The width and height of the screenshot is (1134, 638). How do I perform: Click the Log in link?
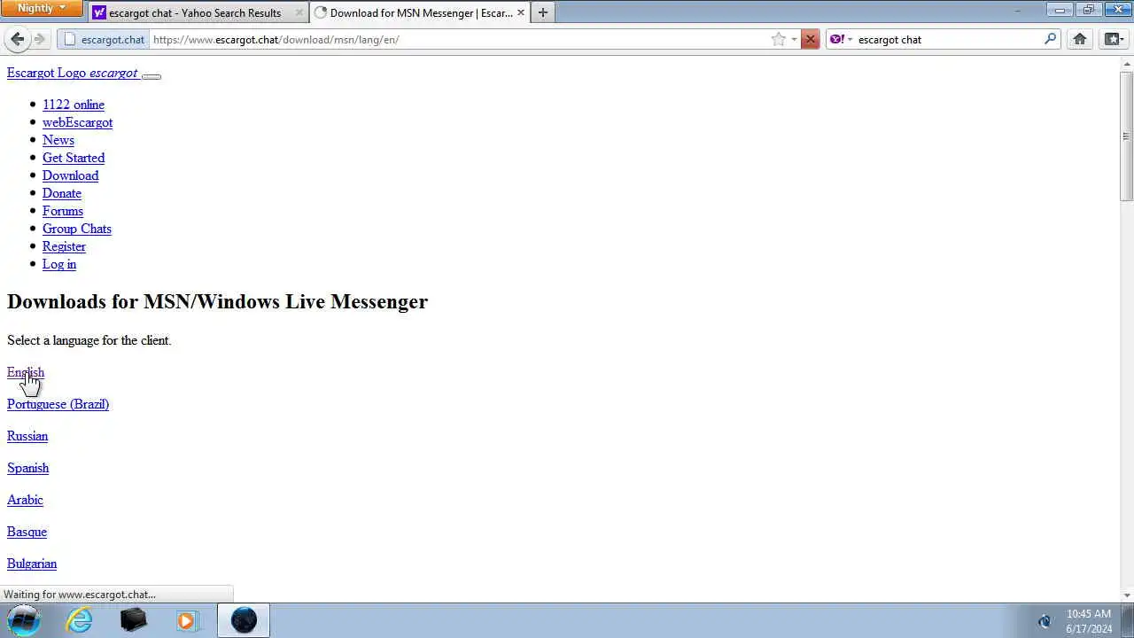[59, 264]
